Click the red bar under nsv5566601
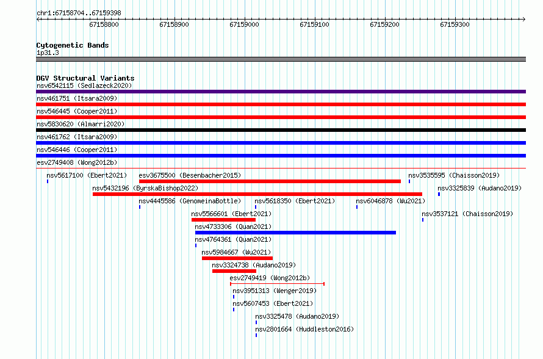This screenshot has height=359, width=543. point(223,220)
